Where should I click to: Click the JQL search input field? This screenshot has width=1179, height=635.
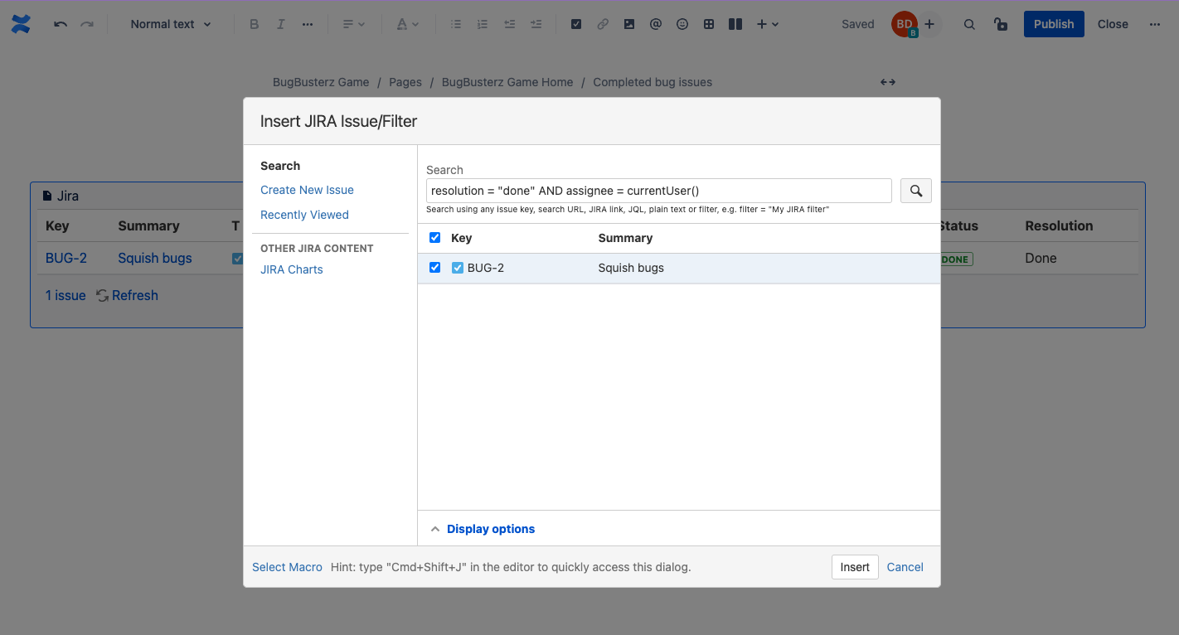(659, 191)
